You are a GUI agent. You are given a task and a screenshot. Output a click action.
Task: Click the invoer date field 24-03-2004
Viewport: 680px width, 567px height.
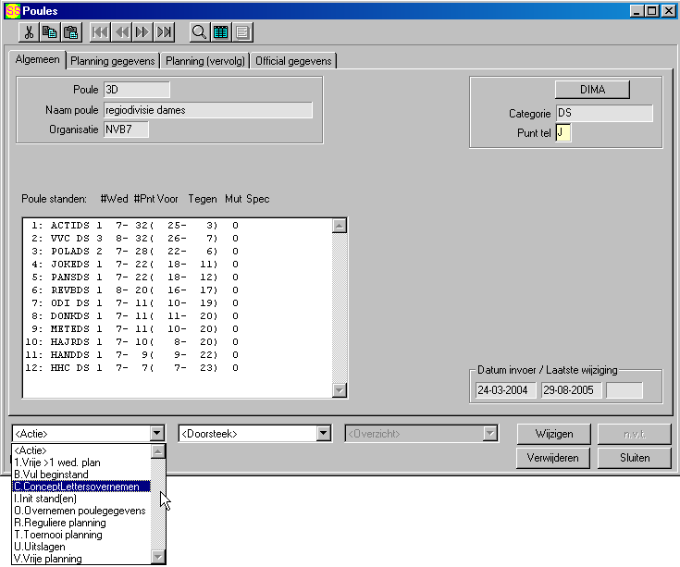point(506,390)
